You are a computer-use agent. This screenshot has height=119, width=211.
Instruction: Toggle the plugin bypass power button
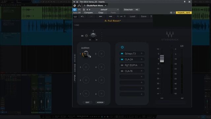(x=75, y=10)
